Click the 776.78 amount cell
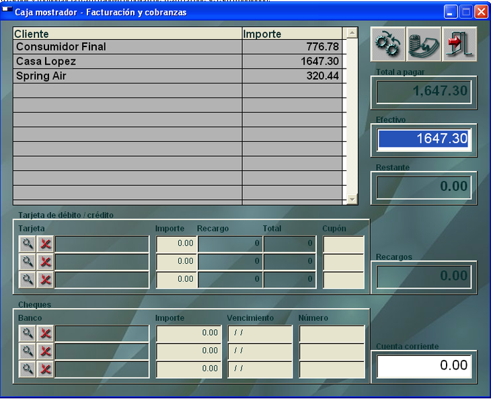Viewport: 491px width, 399px height. coord(292,46)
